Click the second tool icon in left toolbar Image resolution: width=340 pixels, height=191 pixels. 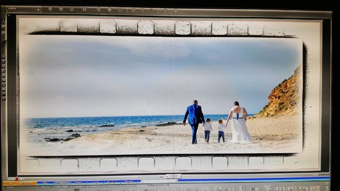pyautogui.click(x=3, y=27)
